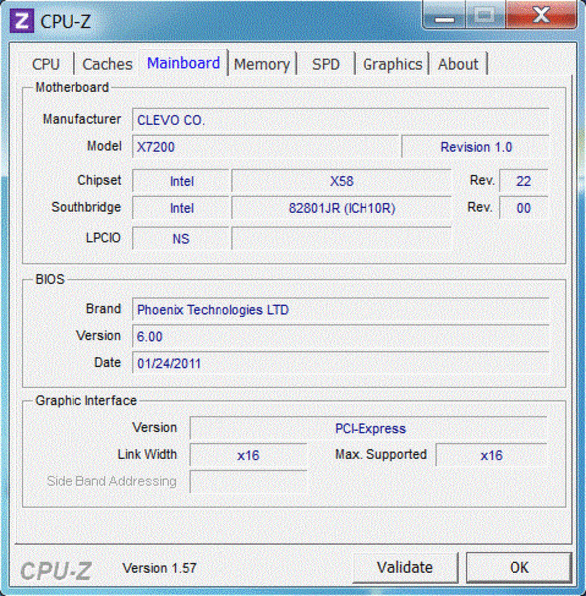Select the Manufacturer field CLEVO CO.

click(341, 120)
